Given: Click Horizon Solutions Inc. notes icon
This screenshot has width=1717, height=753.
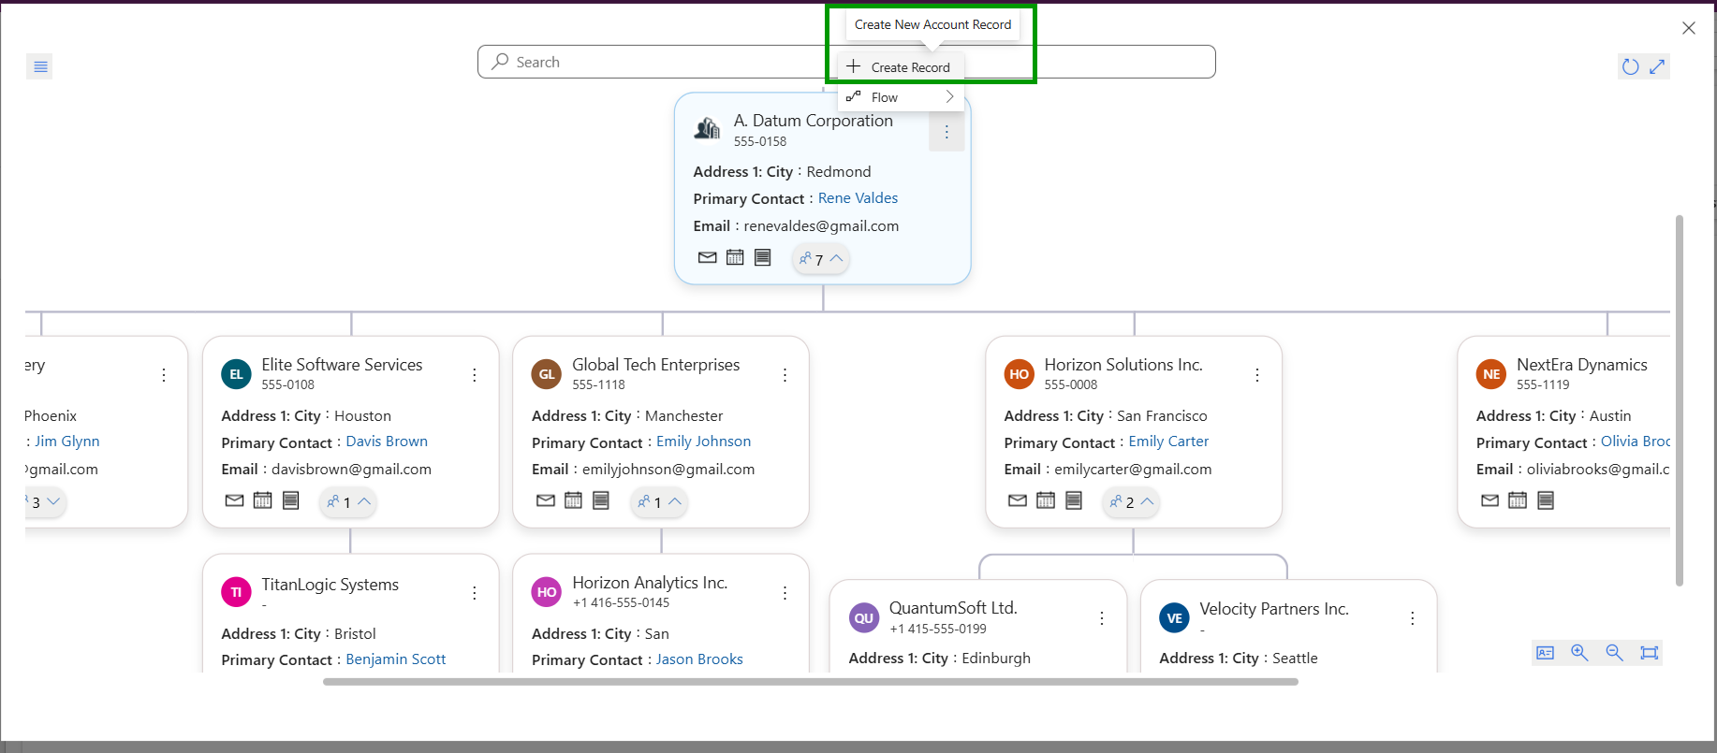Looking at the screenshot, I should point(1074,500).
